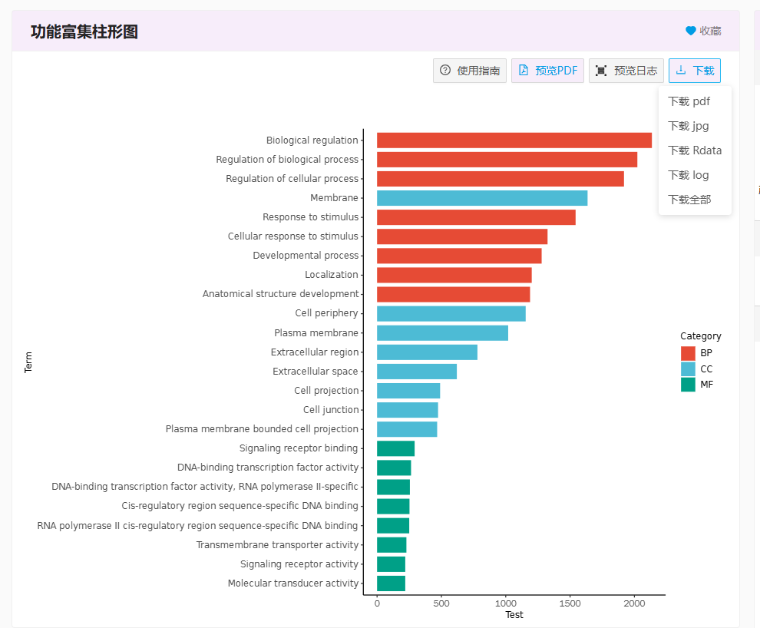Image resolution: width=760 pixels, height=628 pixels.
Task: Select 下载 Rdata menu option
Action: (694, 150)
